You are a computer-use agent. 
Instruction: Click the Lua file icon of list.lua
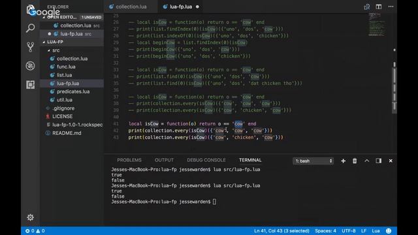[52, 75]
